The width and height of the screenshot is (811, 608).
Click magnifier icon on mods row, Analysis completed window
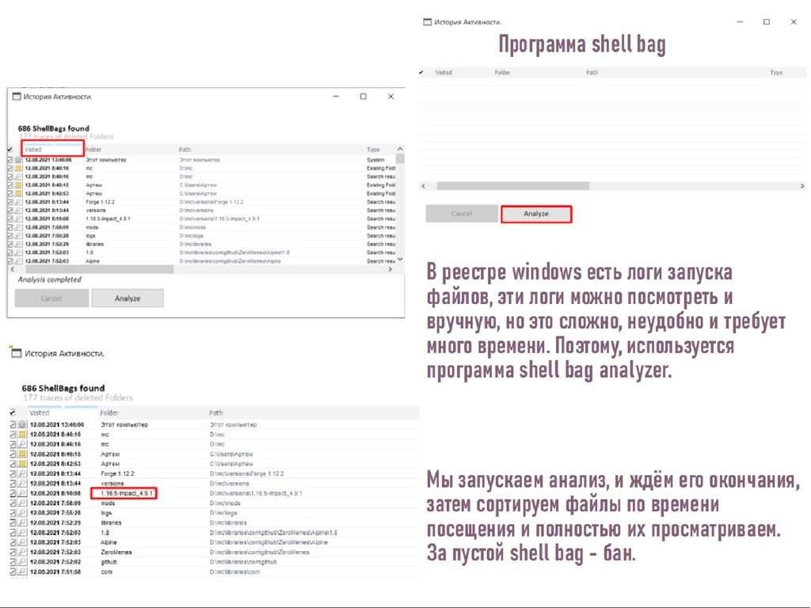[x=19, y=227]
